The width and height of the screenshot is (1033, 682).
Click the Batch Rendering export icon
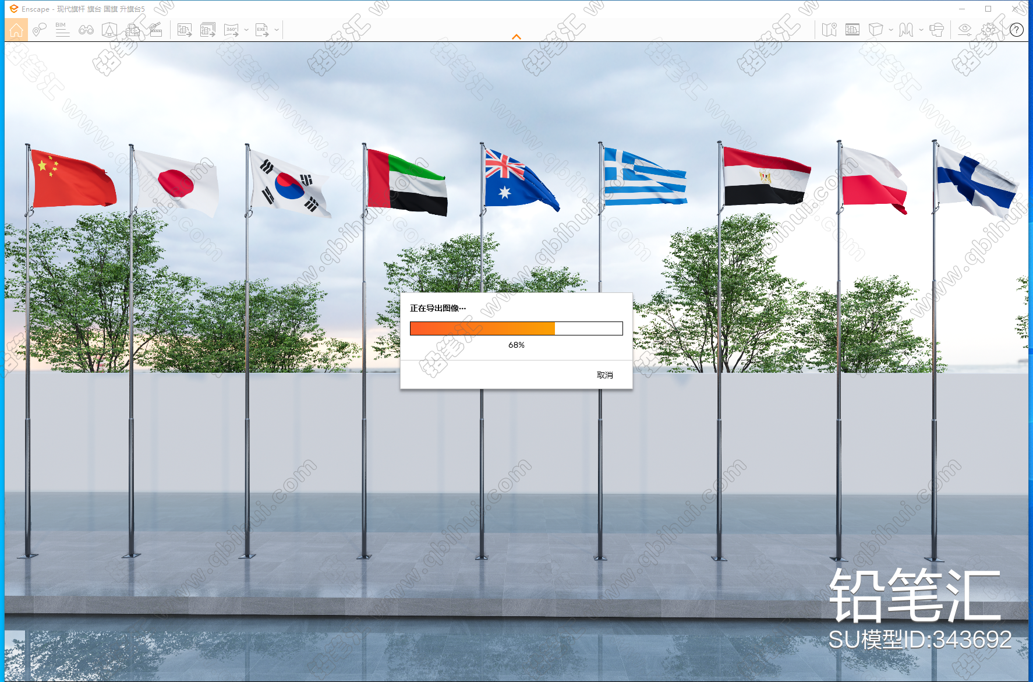click(208, 30)
